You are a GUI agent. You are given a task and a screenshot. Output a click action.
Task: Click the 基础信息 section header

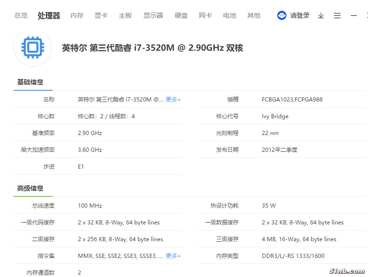[x=30, y=82]
